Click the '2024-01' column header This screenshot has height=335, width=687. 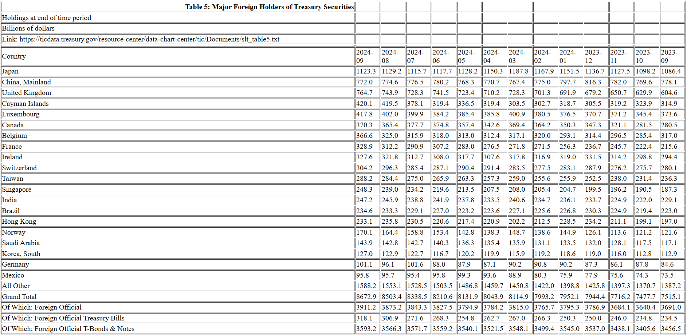click(571, 56)
